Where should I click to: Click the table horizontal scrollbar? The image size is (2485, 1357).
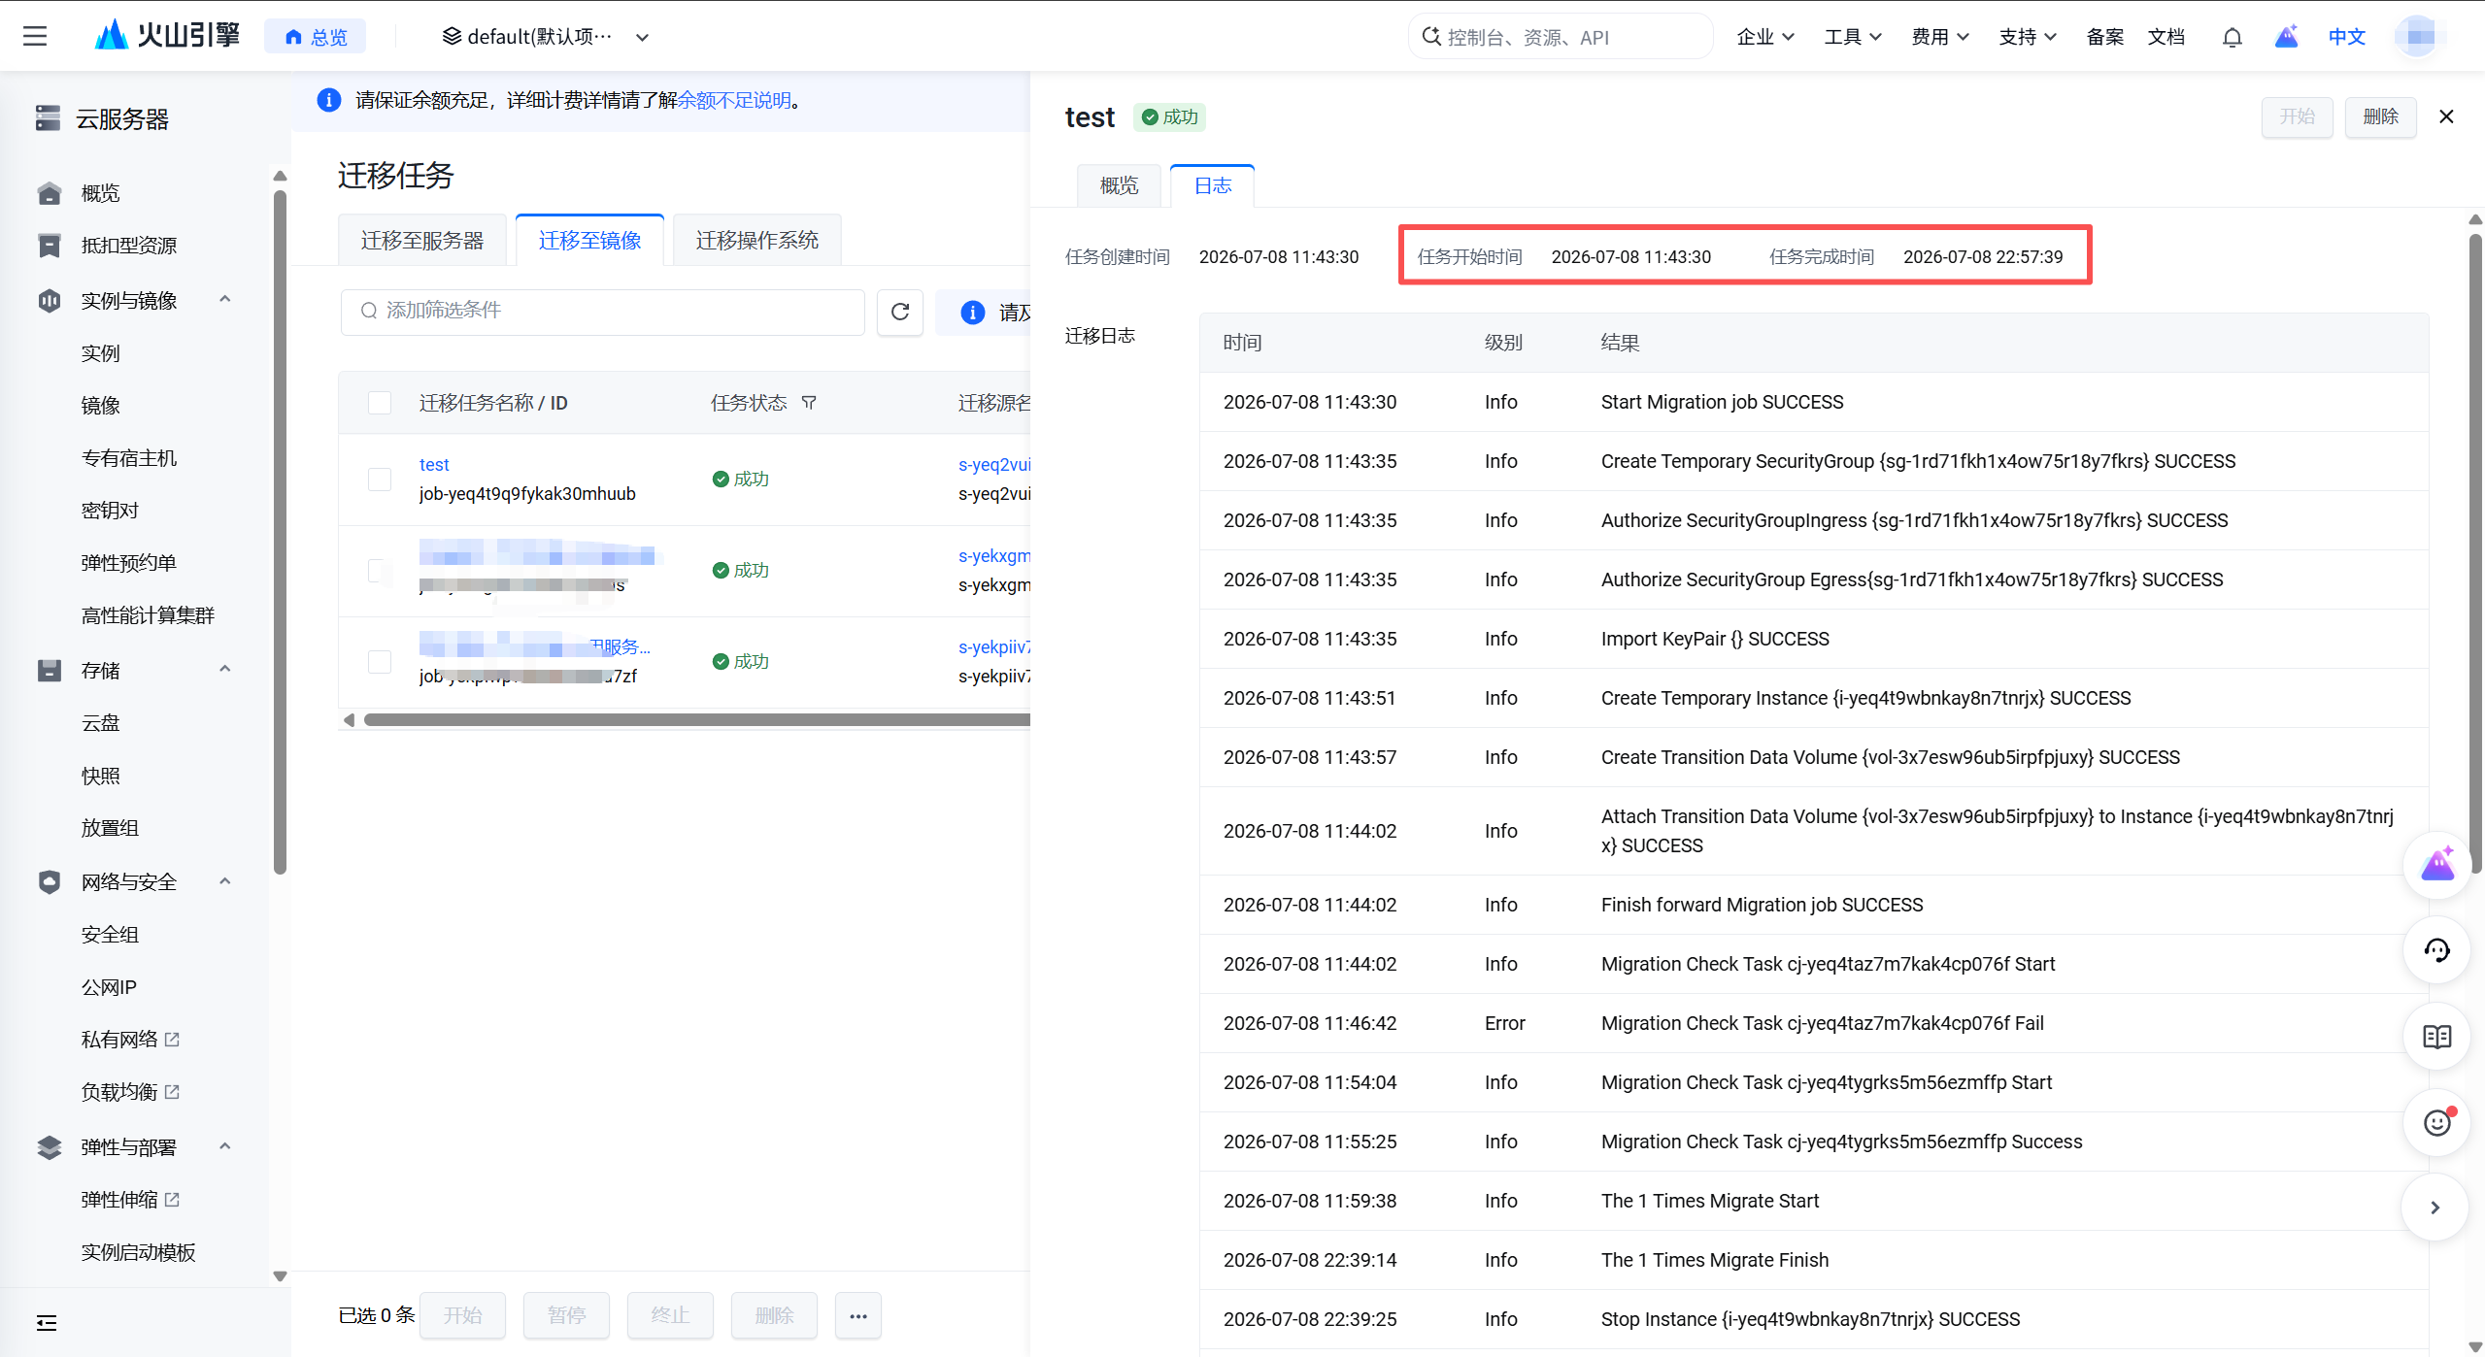click(695, 719)
